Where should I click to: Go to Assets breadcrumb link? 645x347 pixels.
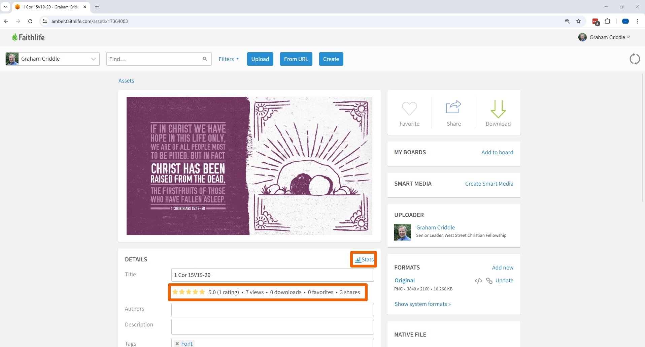(126, 81)
